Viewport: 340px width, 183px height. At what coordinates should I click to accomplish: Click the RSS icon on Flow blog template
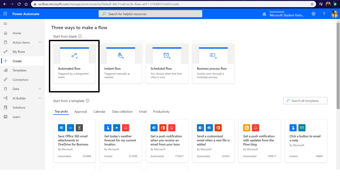(246, 128)
